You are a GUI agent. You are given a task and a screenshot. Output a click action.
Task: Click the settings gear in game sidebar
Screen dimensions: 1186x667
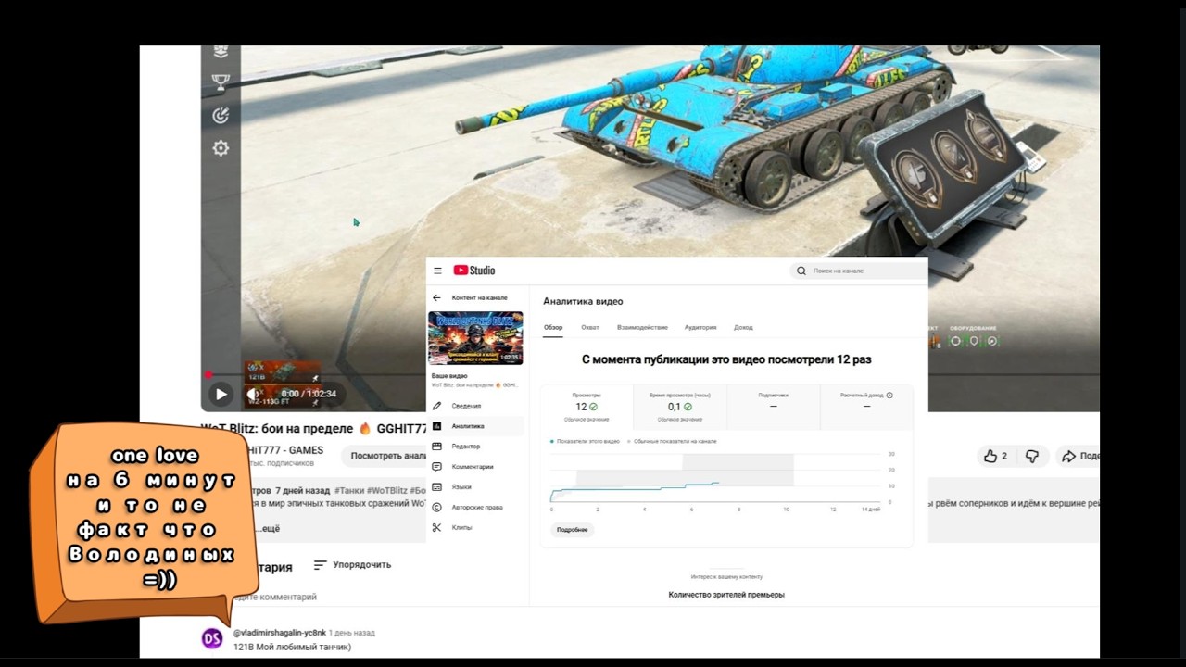click(221, 148)
